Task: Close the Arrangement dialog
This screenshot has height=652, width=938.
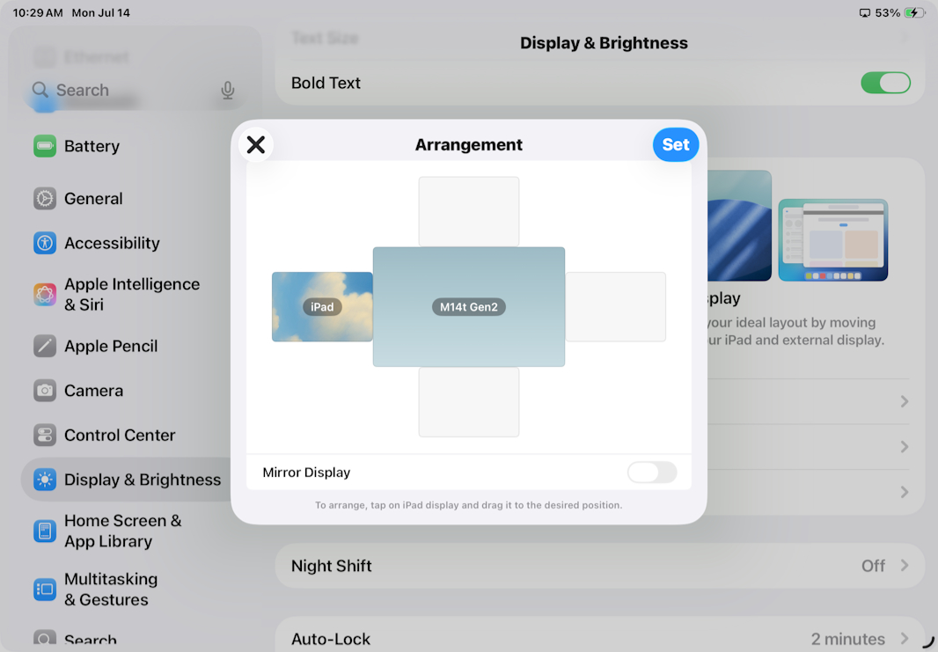Action: [x=256, y=144]
